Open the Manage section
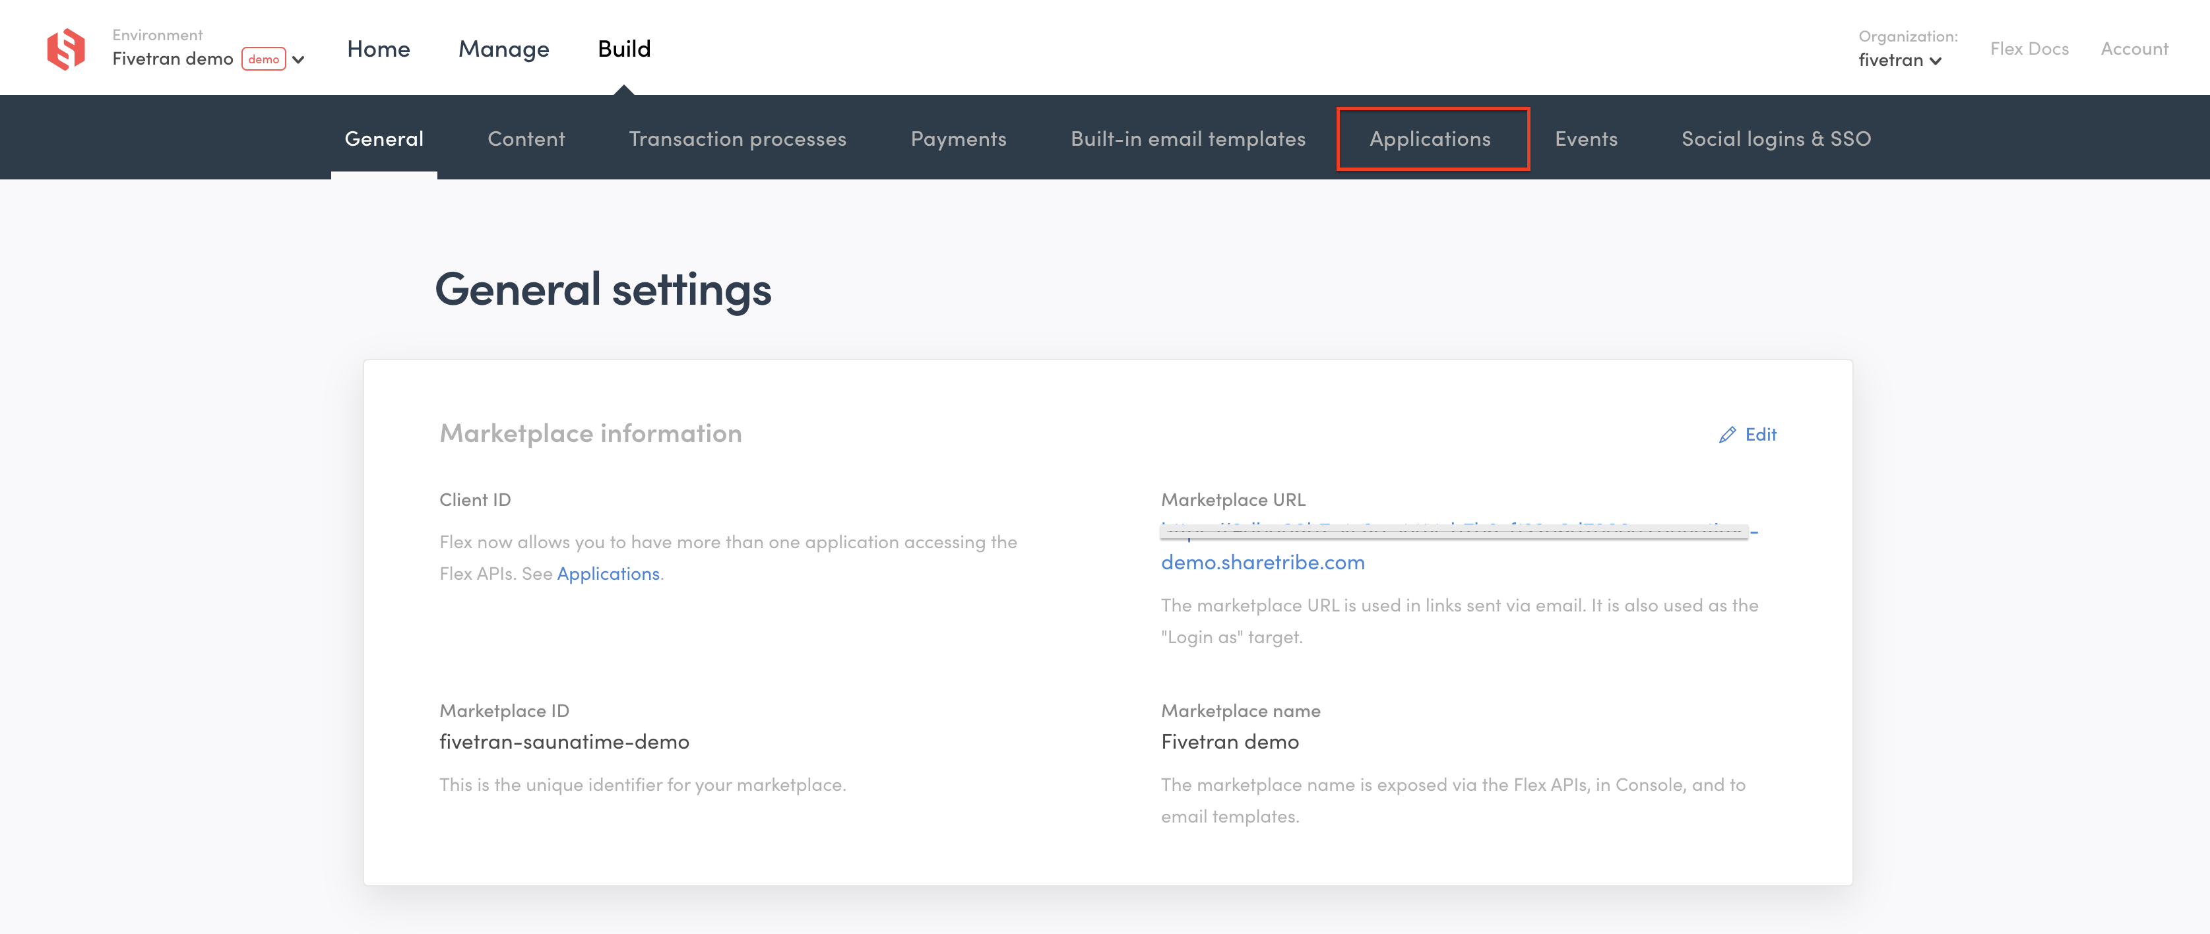The image size is (2210, 934). (503, 49)
